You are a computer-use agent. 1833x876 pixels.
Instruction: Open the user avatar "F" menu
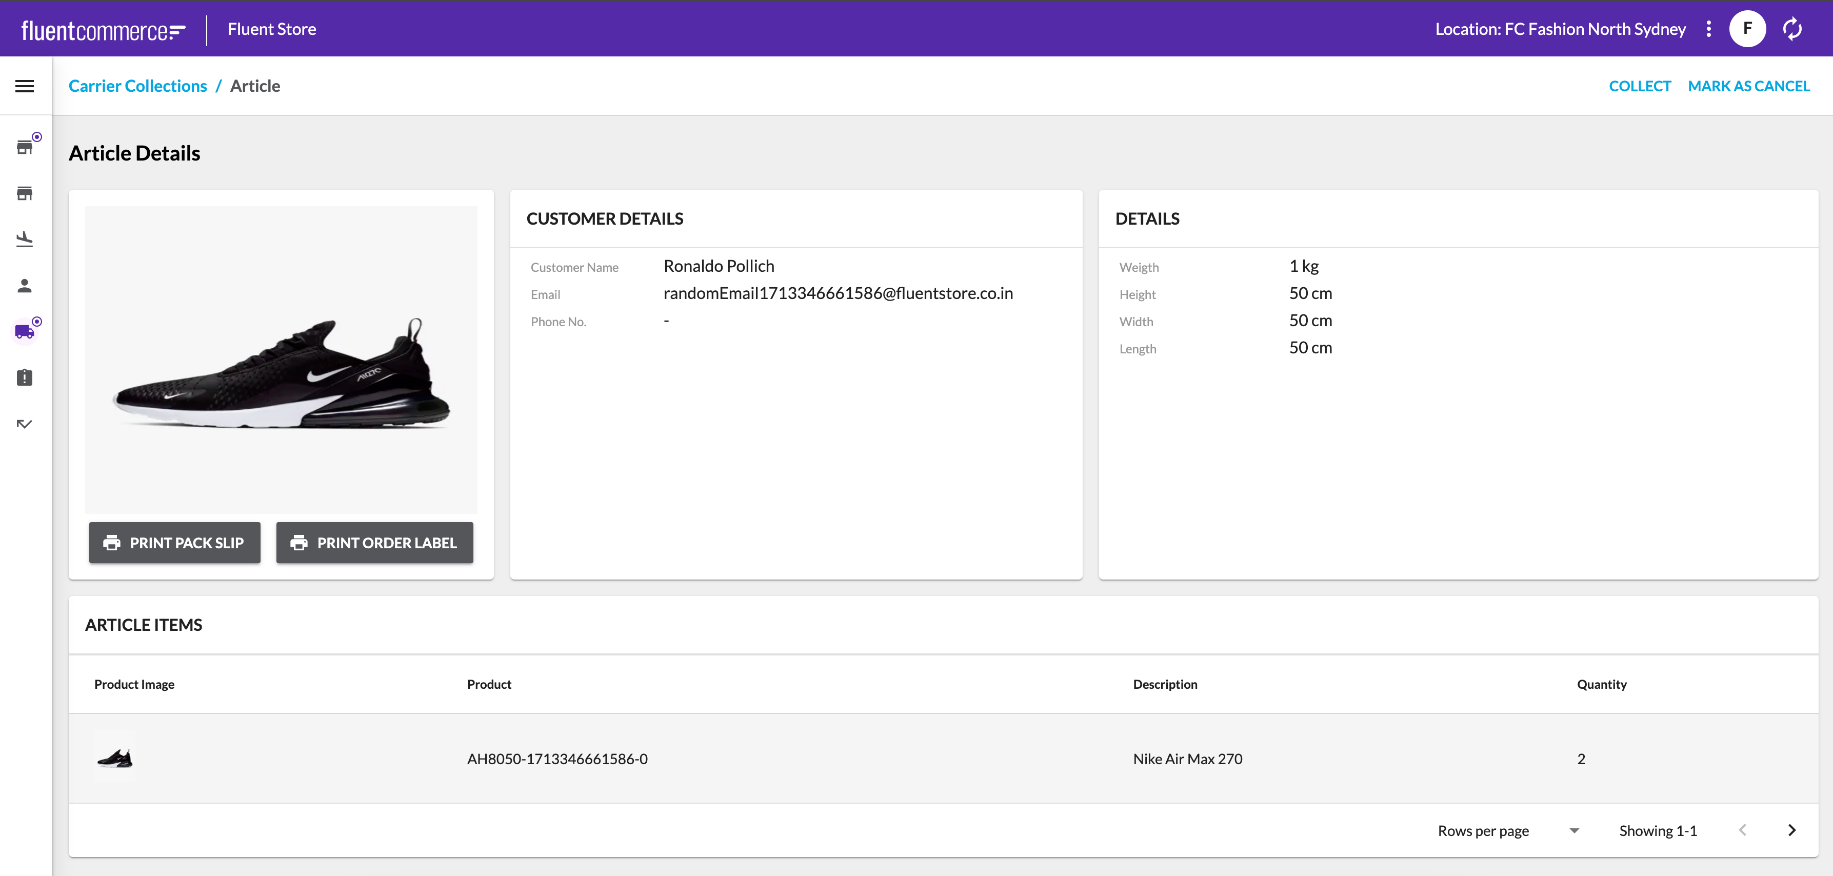coord(1747,29)
